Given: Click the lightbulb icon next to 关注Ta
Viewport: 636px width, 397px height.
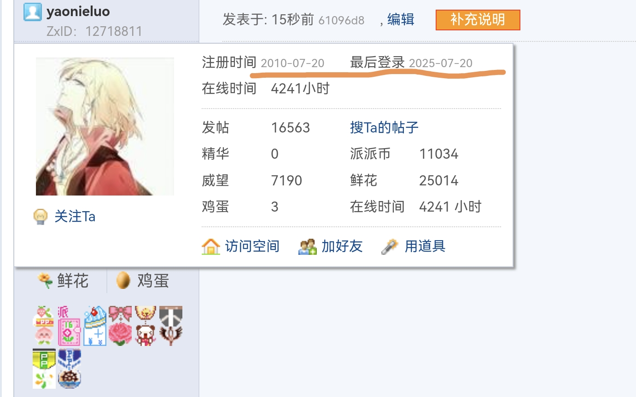Looking at the screenshot, I should click(41, 217).
